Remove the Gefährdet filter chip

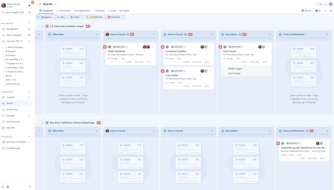105,17
